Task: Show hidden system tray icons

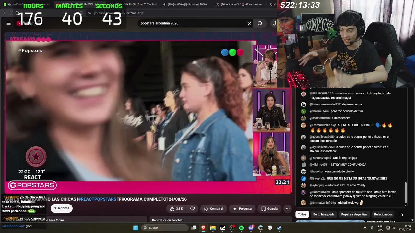Action: pyautogui.click(x=365, y=228)
